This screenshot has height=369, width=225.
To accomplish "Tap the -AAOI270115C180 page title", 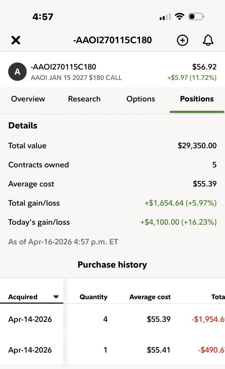I will coord(112,40).
